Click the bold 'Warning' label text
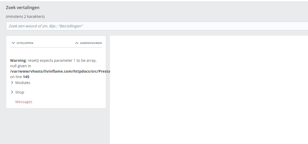This screenshot has width=308, height=144. coord(18,60)
